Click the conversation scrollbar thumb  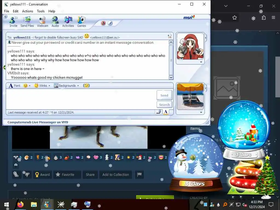171,60
